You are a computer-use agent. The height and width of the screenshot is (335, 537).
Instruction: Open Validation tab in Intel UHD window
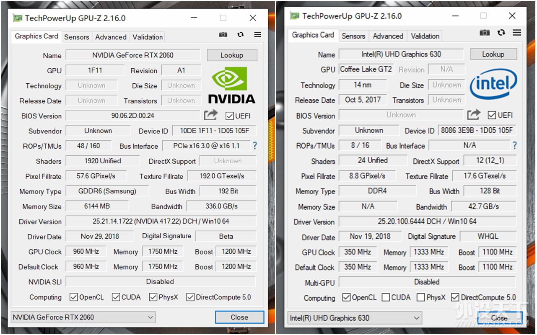click(x=425, y=36)
